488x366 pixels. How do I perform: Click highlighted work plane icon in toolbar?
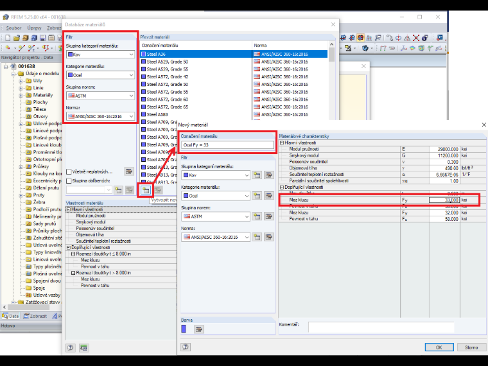coord(360,38)
